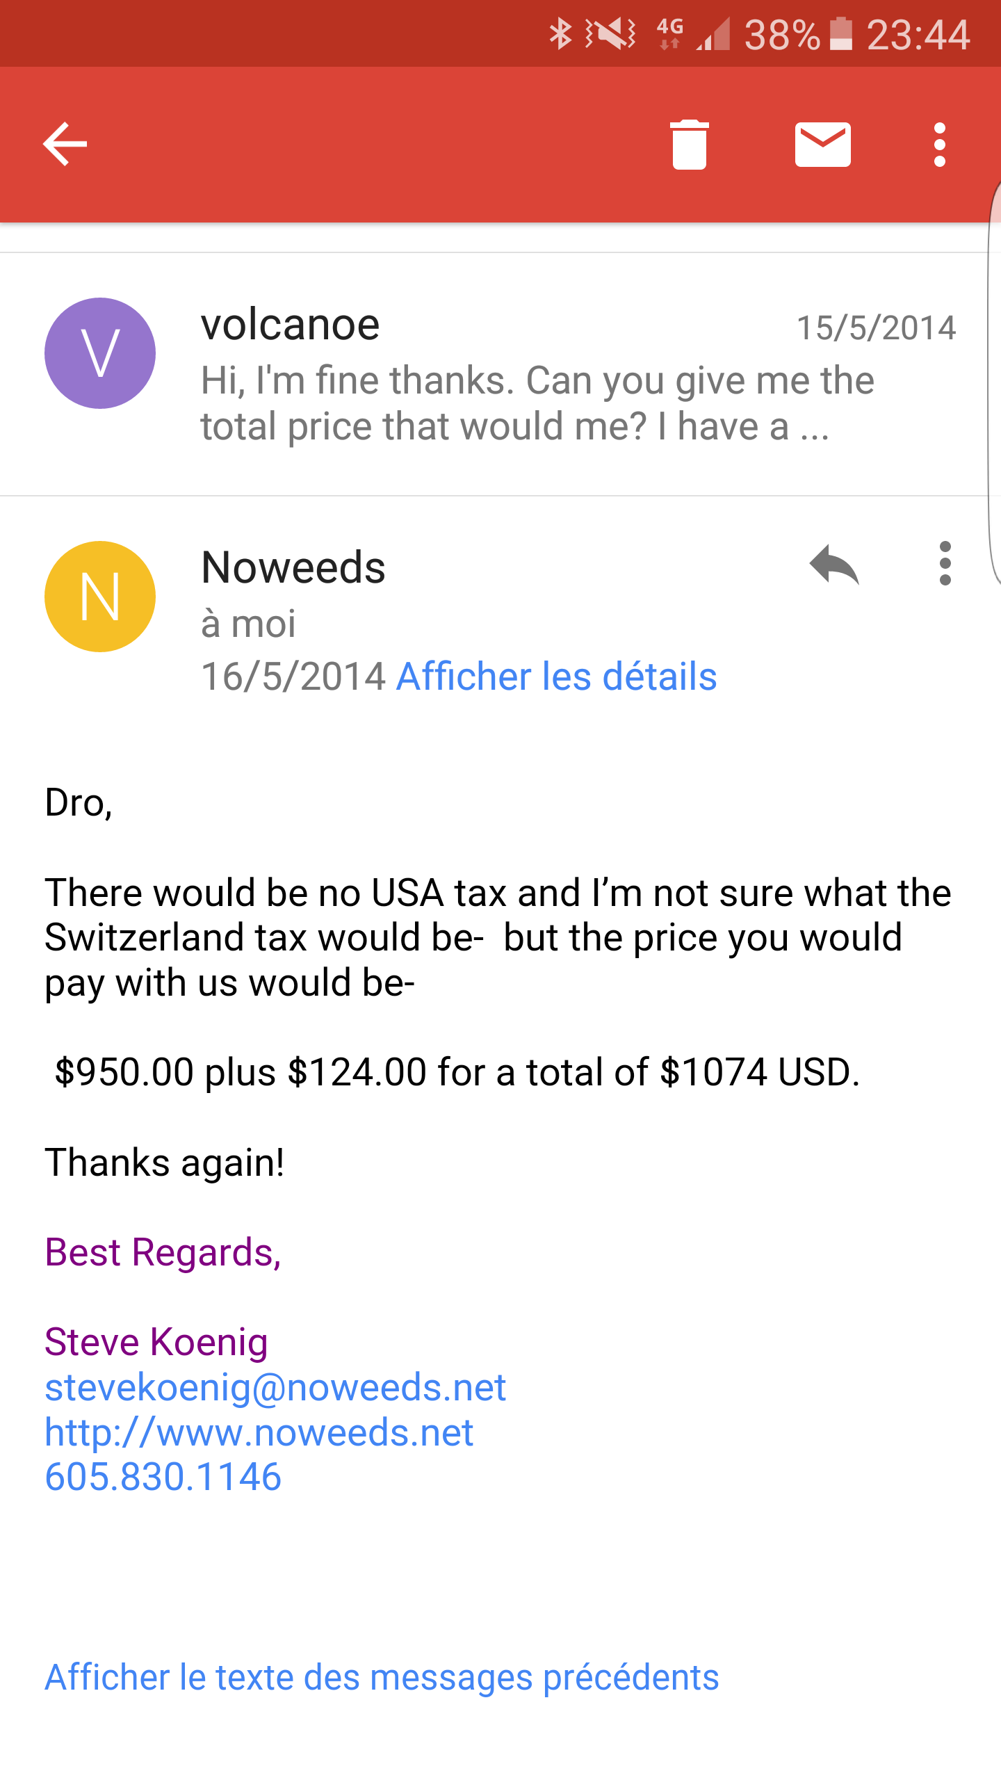1001x1780 pixels.
Task: Mark the email as unread with the envelope icon
Action: pyautogui.click(x=822, y=145)
